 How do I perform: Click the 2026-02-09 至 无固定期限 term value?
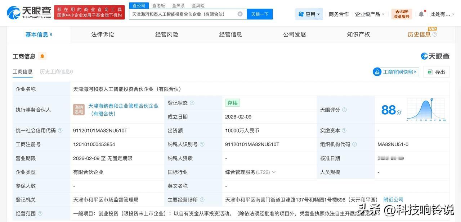[x=103, y=158]
